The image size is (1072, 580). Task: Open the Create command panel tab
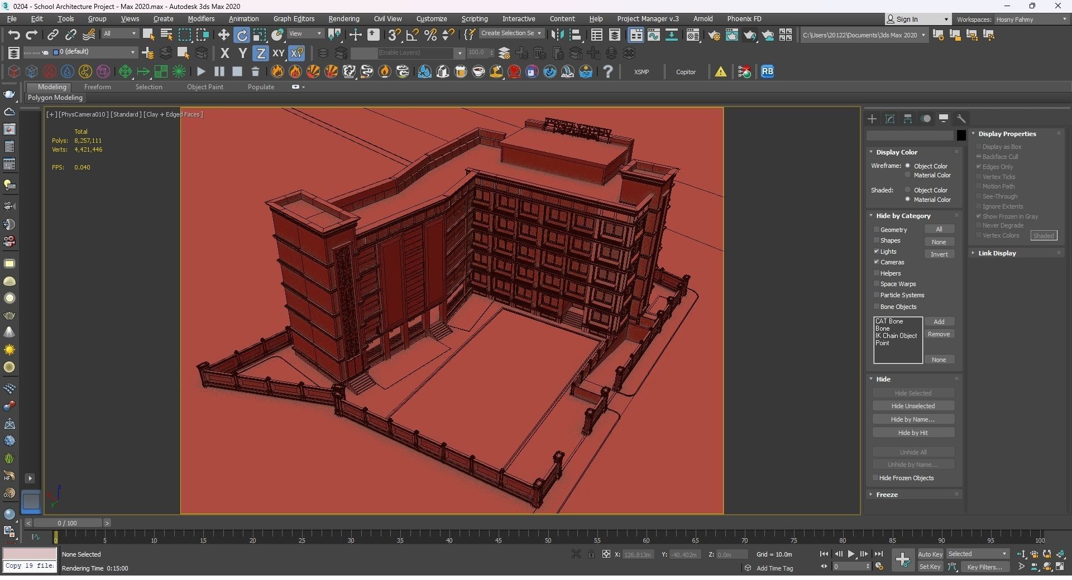(x=872, y=119)
